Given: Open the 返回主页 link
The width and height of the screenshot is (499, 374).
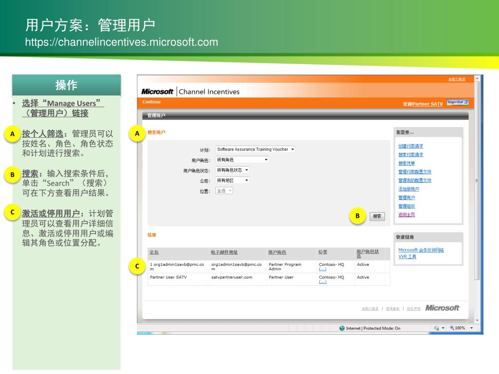Looking at the screenshot, I should (406, 215).
